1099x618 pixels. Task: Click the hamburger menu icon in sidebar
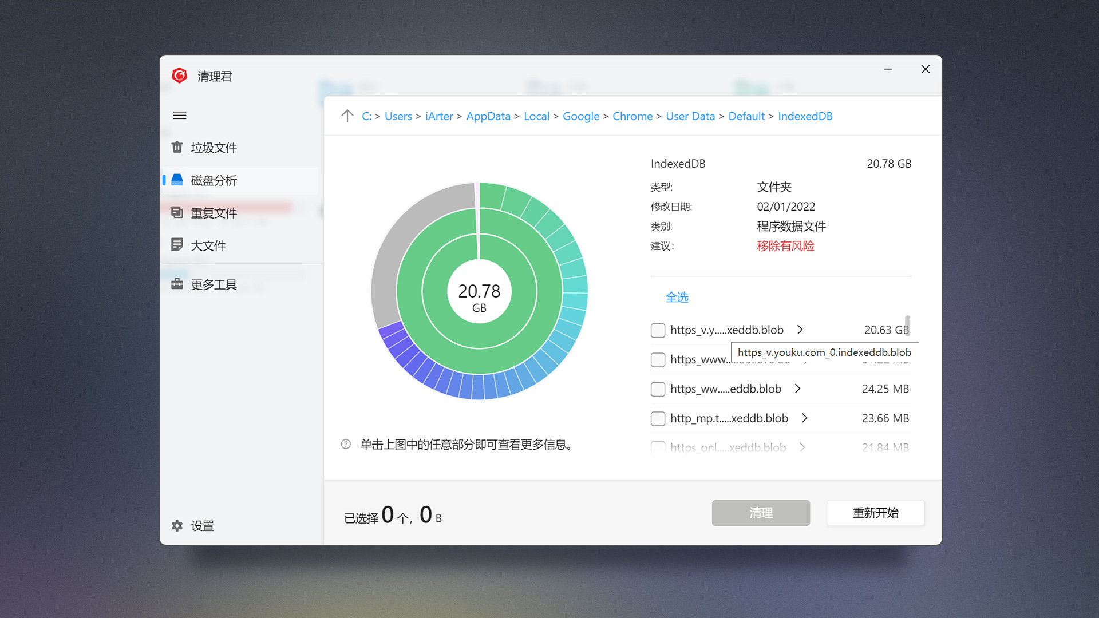[x=180, y=116]
